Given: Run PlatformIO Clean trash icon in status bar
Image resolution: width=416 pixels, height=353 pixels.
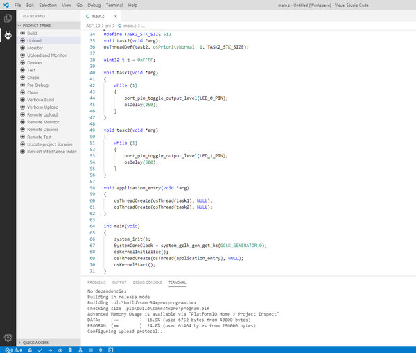Looking at the screenshot, I should pyautogui.click(x=70, y=350).
